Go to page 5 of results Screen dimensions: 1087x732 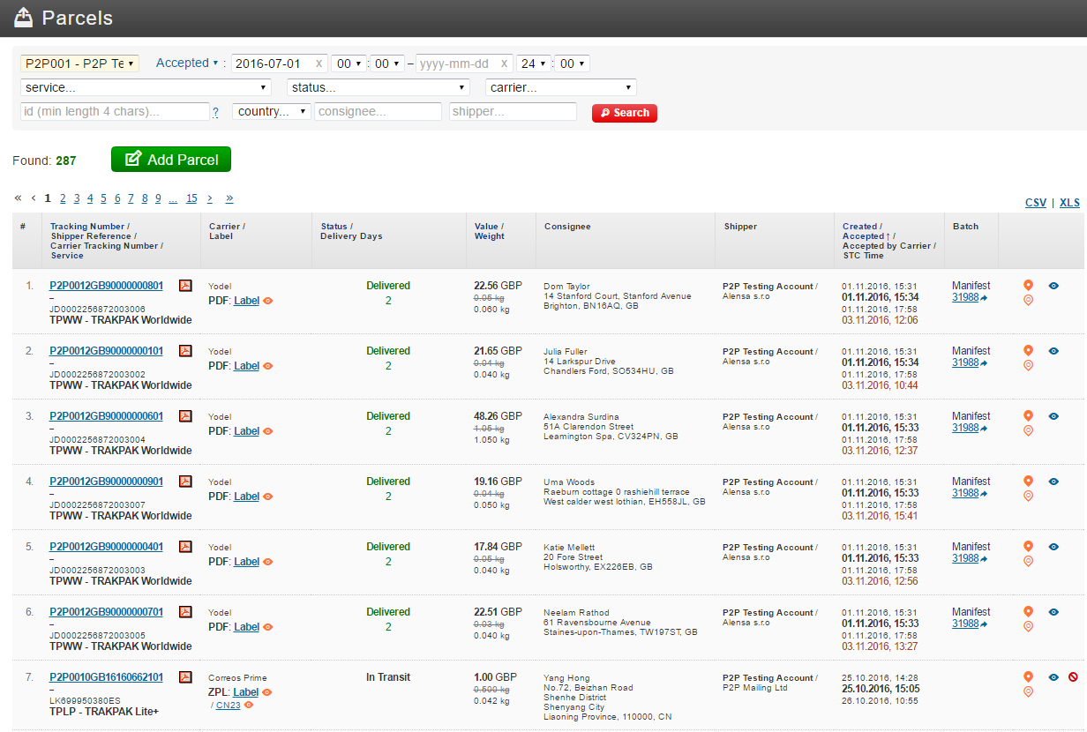[103, 198]
